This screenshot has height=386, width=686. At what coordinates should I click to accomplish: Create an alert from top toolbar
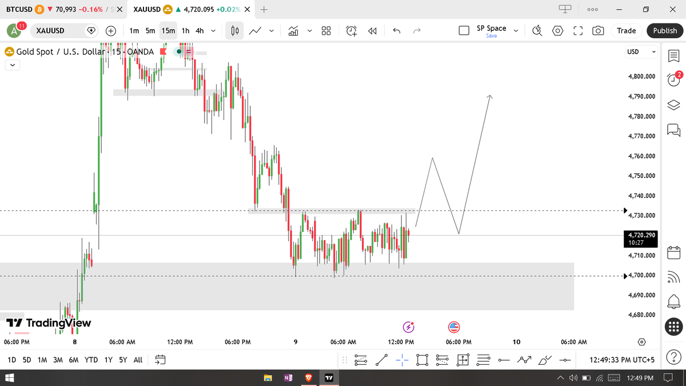(352, 31)
